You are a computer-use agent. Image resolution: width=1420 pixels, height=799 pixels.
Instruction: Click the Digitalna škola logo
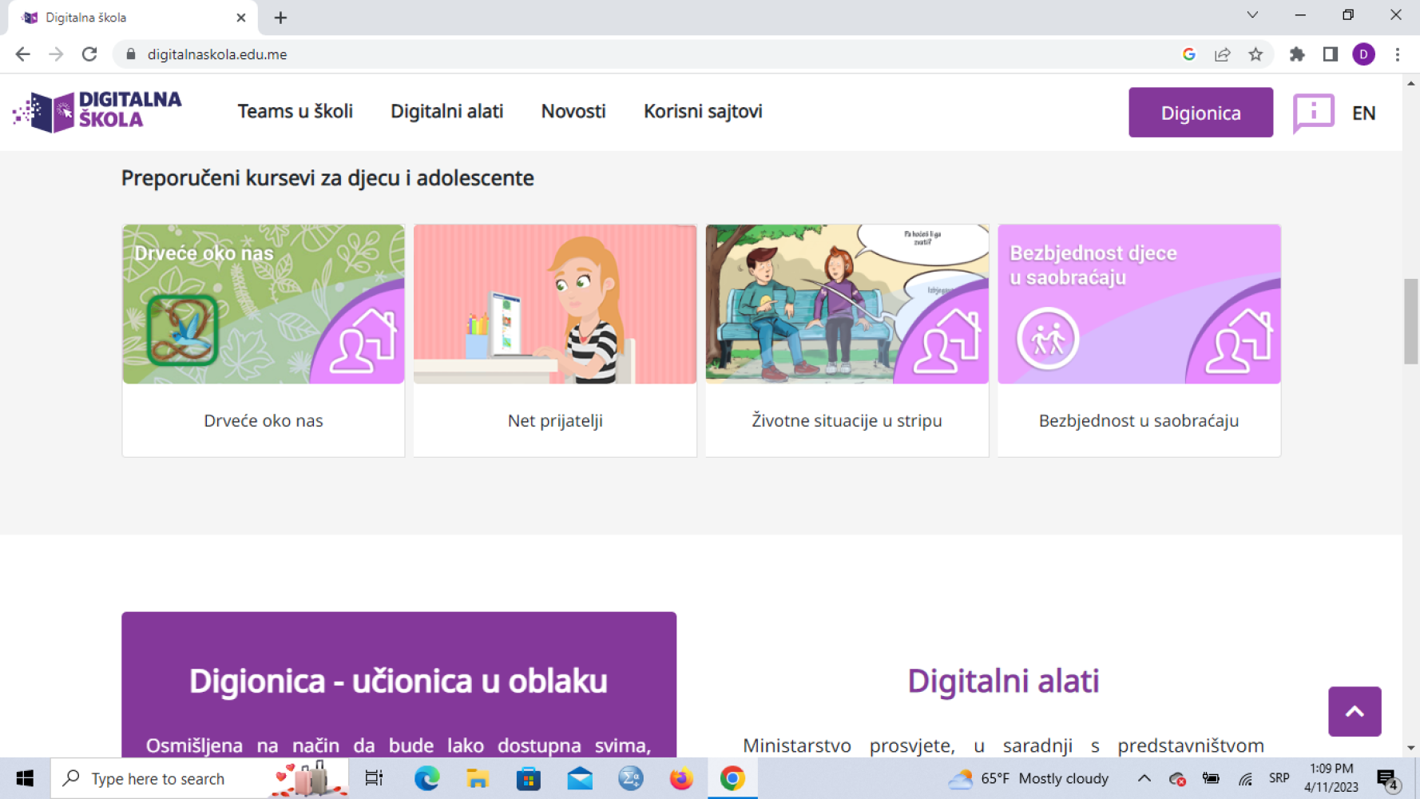coord(96,112)
